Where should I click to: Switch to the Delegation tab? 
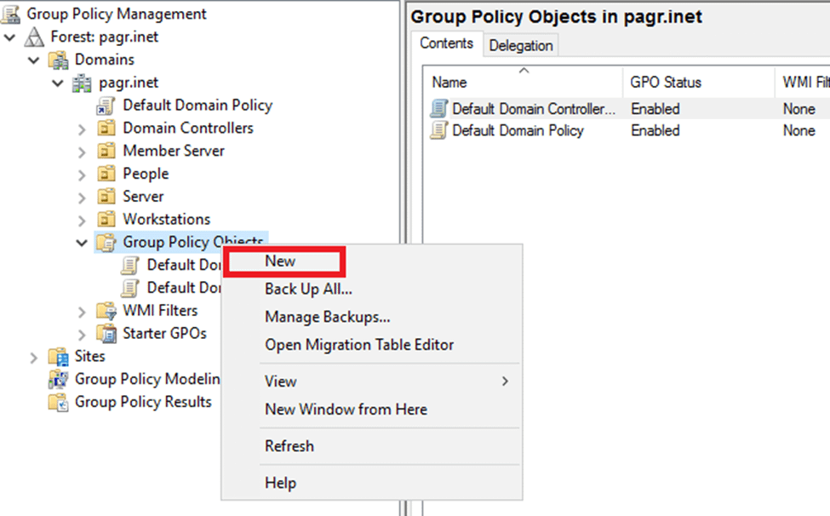coord(521,45)
